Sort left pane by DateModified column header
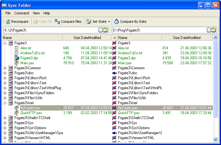 (x=91, y=38)
